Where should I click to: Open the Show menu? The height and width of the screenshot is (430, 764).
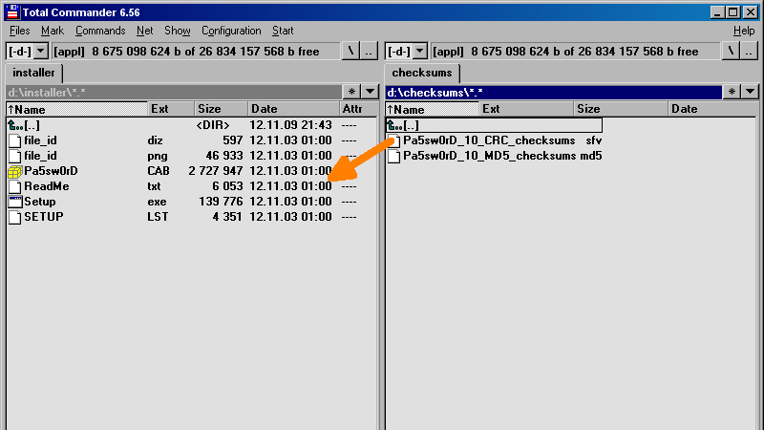[x=178, y=31]
